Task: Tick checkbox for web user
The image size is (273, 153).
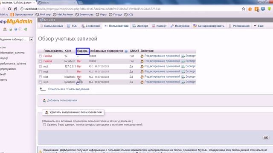Action: coord(40,82)
